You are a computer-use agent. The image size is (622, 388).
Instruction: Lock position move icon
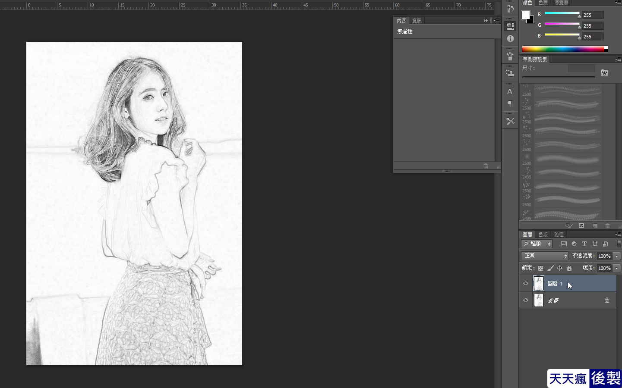[560, 268]
